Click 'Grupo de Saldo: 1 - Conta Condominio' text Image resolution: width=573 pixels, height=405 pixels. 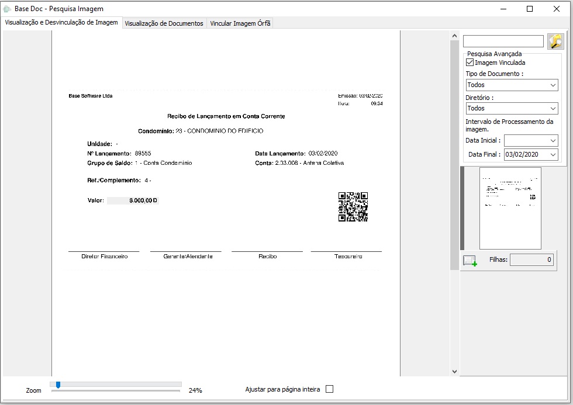(x=140, y=163)
